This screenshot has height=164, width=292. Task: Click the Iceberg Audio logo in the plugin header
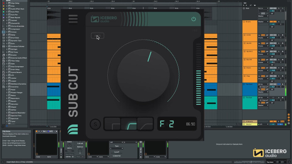pos(104,19)
